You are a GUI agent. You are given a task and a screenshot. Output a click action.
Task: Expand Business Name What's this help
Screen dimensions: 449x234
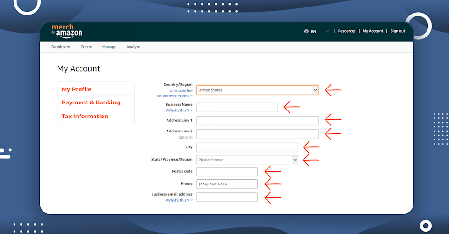coord(179,110)
